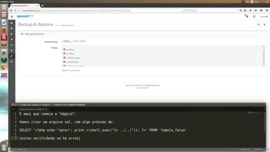Close the Sublime Text file tab
The image size is (270, 152).
[x=46, y=109]
